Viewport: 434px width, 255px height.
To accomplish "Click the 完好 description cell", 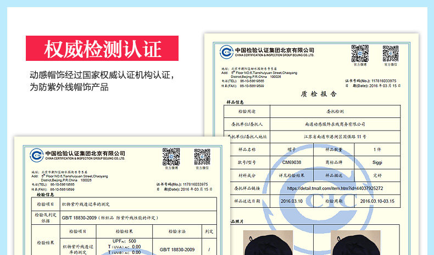I will [x=377, y=175].
